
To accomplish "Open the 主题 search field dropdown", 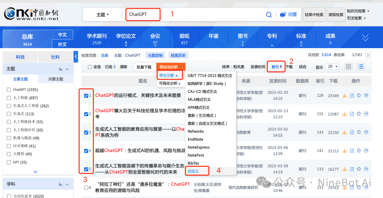I will (102, 14).
